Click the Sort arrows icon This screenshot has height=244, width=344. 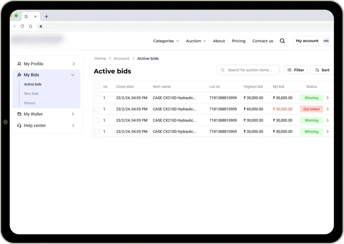317,70
